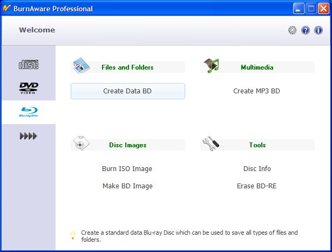Click the Multimedia film and note icon
The width and height of the screenshot is (332, 252).
point(212,66)
